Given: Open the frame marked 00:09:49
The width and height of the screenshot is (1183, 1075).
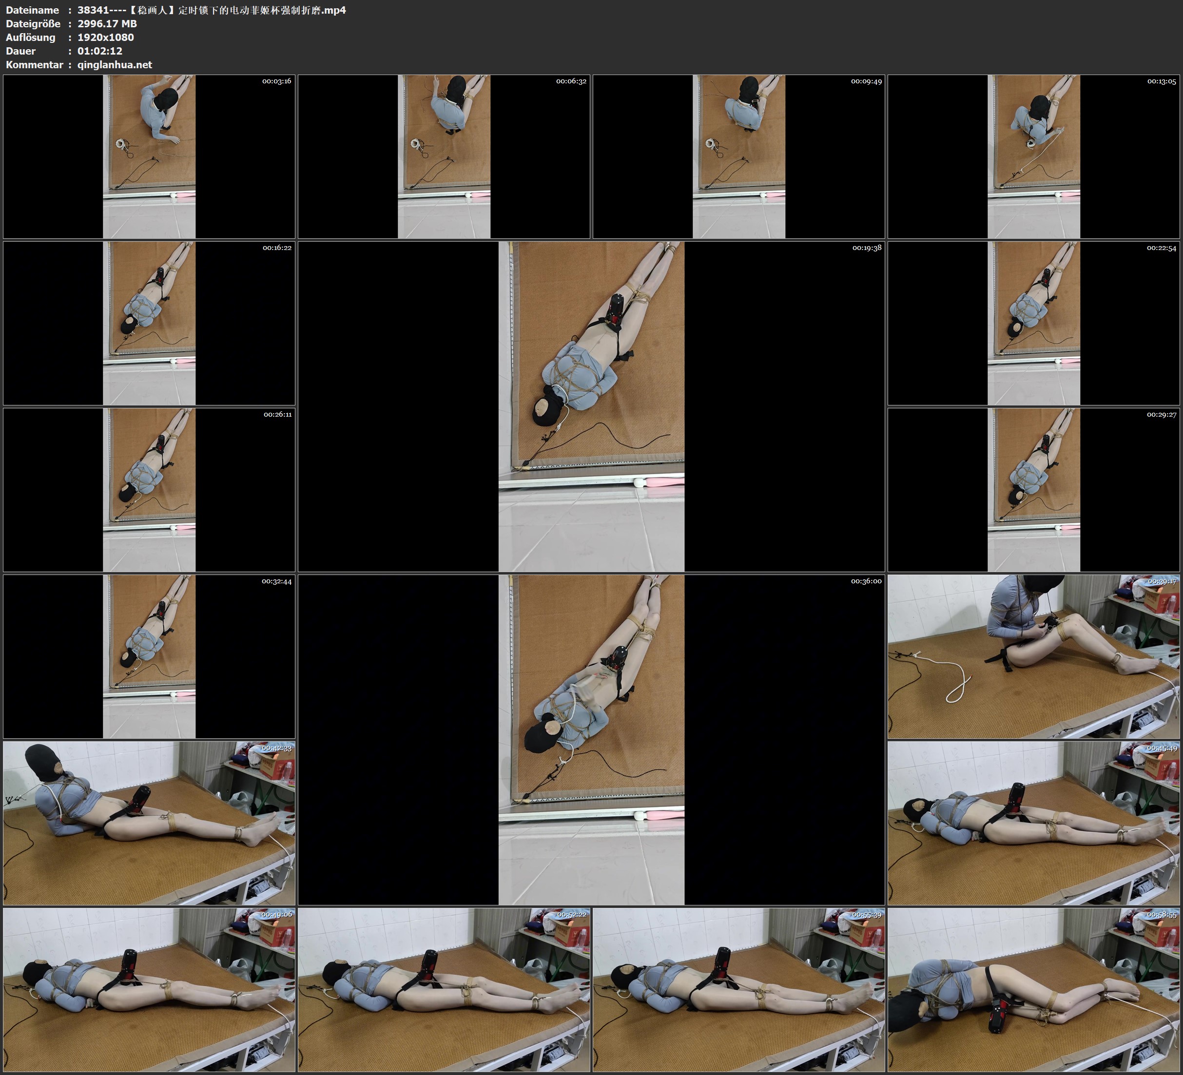Looking at the screenshot, I should tap(738, 156).
